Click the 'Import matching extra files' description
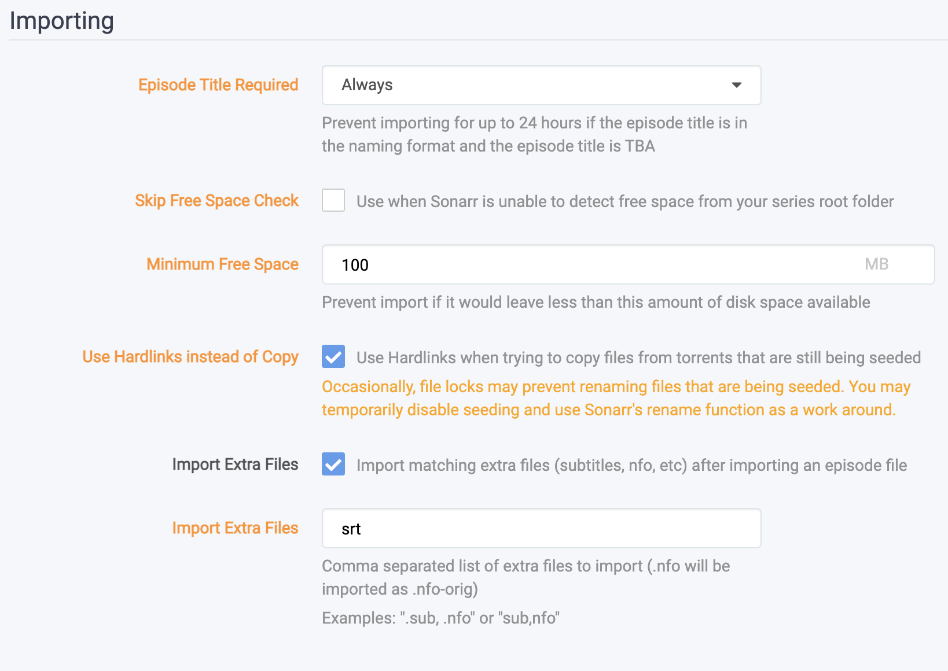Viewport: 948px width, 671px height. (631, 465)
